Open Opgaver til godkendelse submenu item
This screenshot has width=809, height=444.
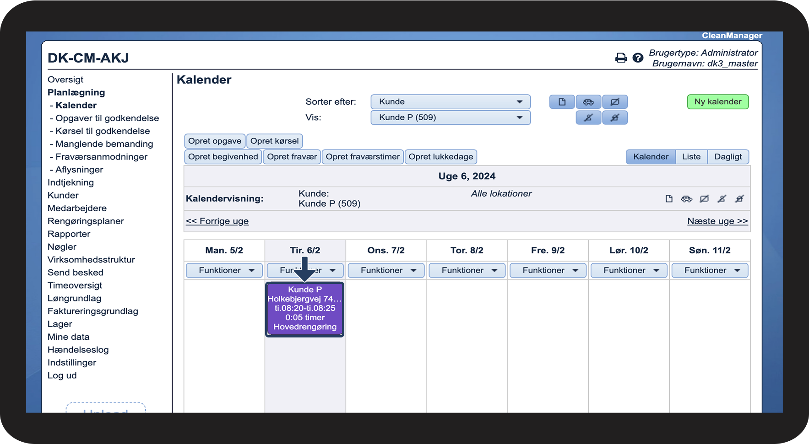click(x=107, y=118)
